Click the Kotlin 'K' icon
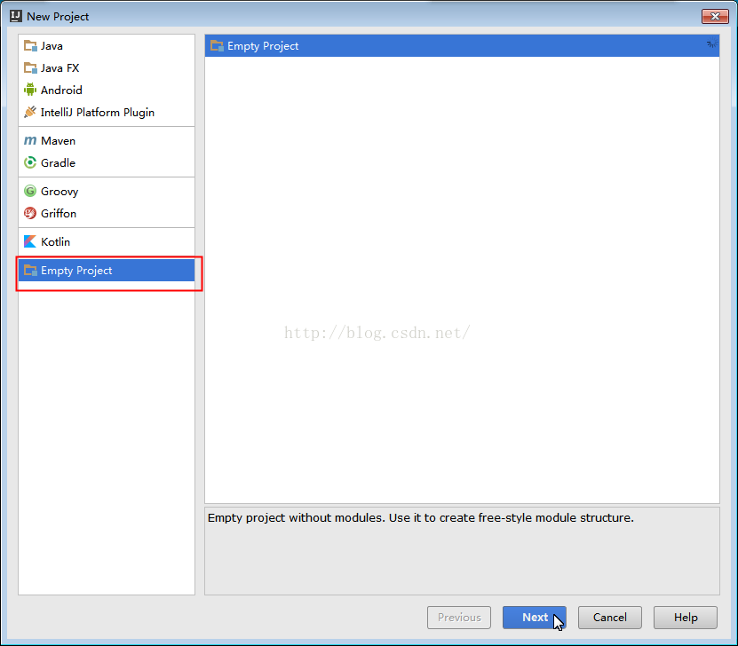The image size is (738, 646). (30, 241)
